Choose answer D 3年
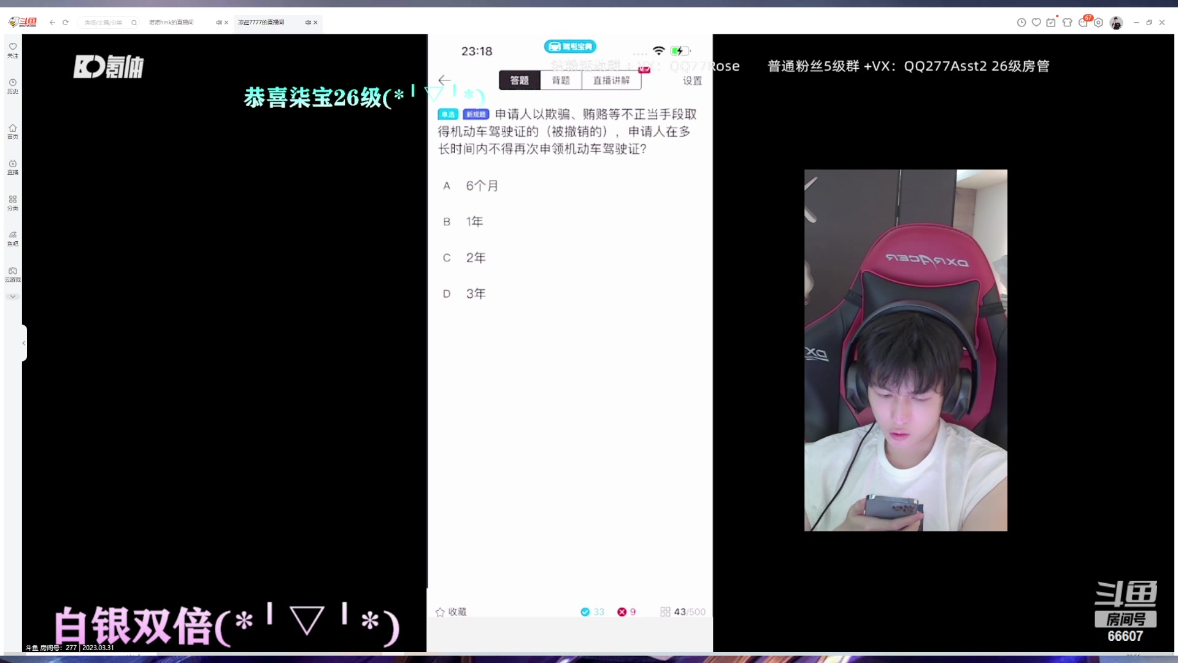1178x663 pixels. point(569,294)
